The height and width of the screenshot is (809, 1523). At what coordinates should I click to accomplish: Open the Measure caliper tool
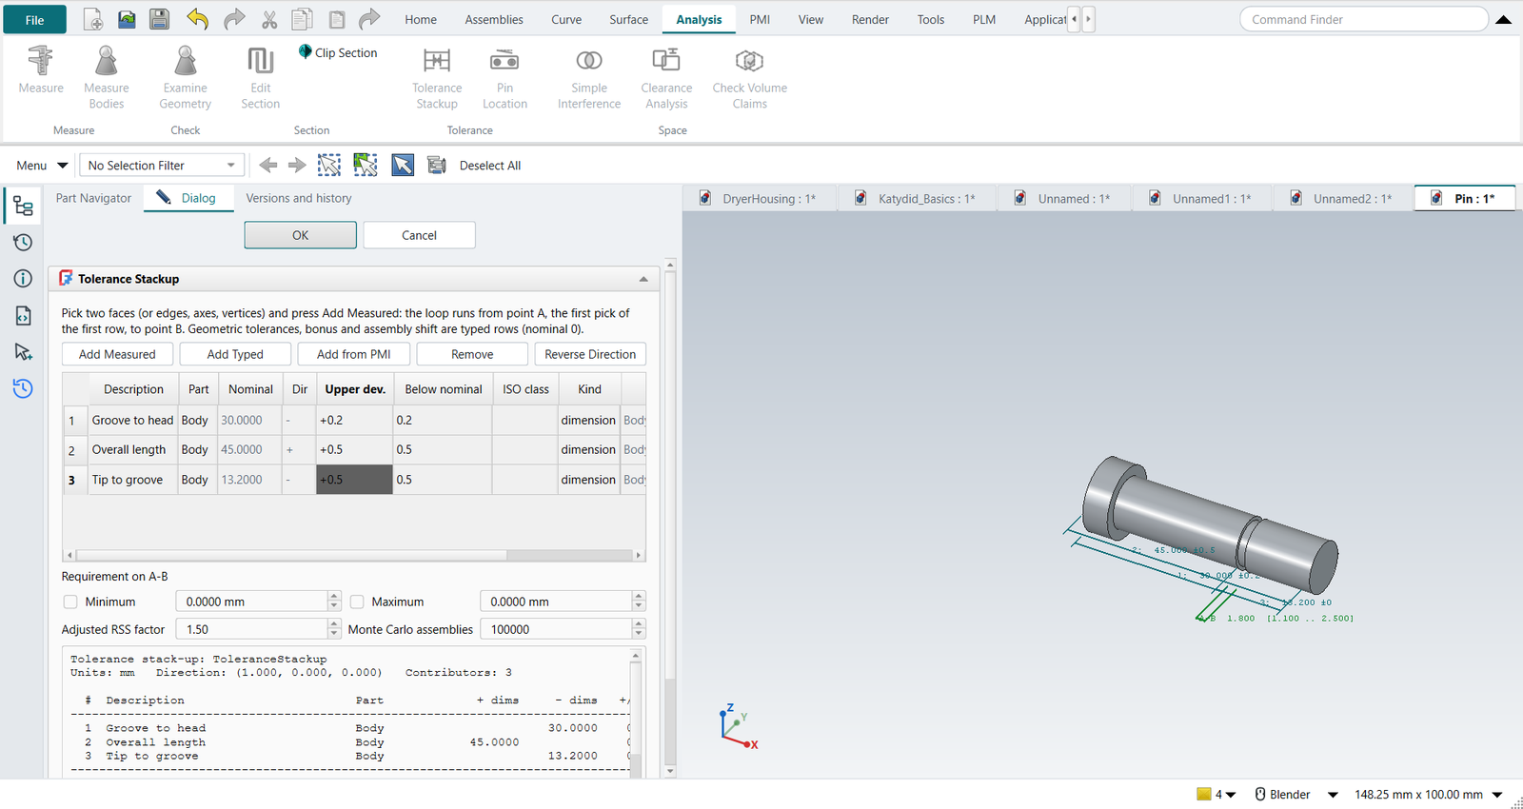pos(41,69)
